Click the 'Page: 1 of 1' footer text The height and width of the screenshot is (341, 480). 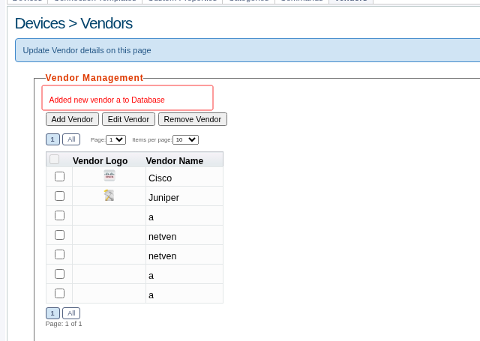pyautogui.click(x=64, y=324)
